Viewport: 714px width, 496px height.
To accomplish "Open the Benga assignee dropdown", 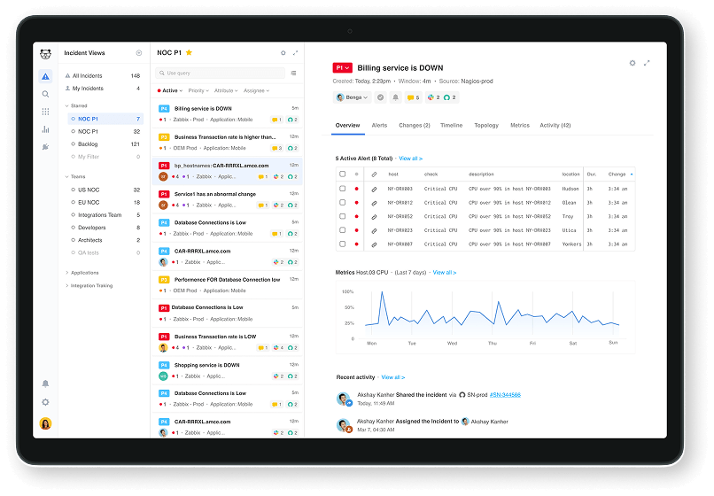I will pyautogui.click(x=352, y=97).
